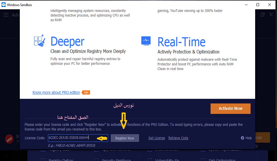Click the Register Now button
The image size is (277, 161).
(125, 138)
